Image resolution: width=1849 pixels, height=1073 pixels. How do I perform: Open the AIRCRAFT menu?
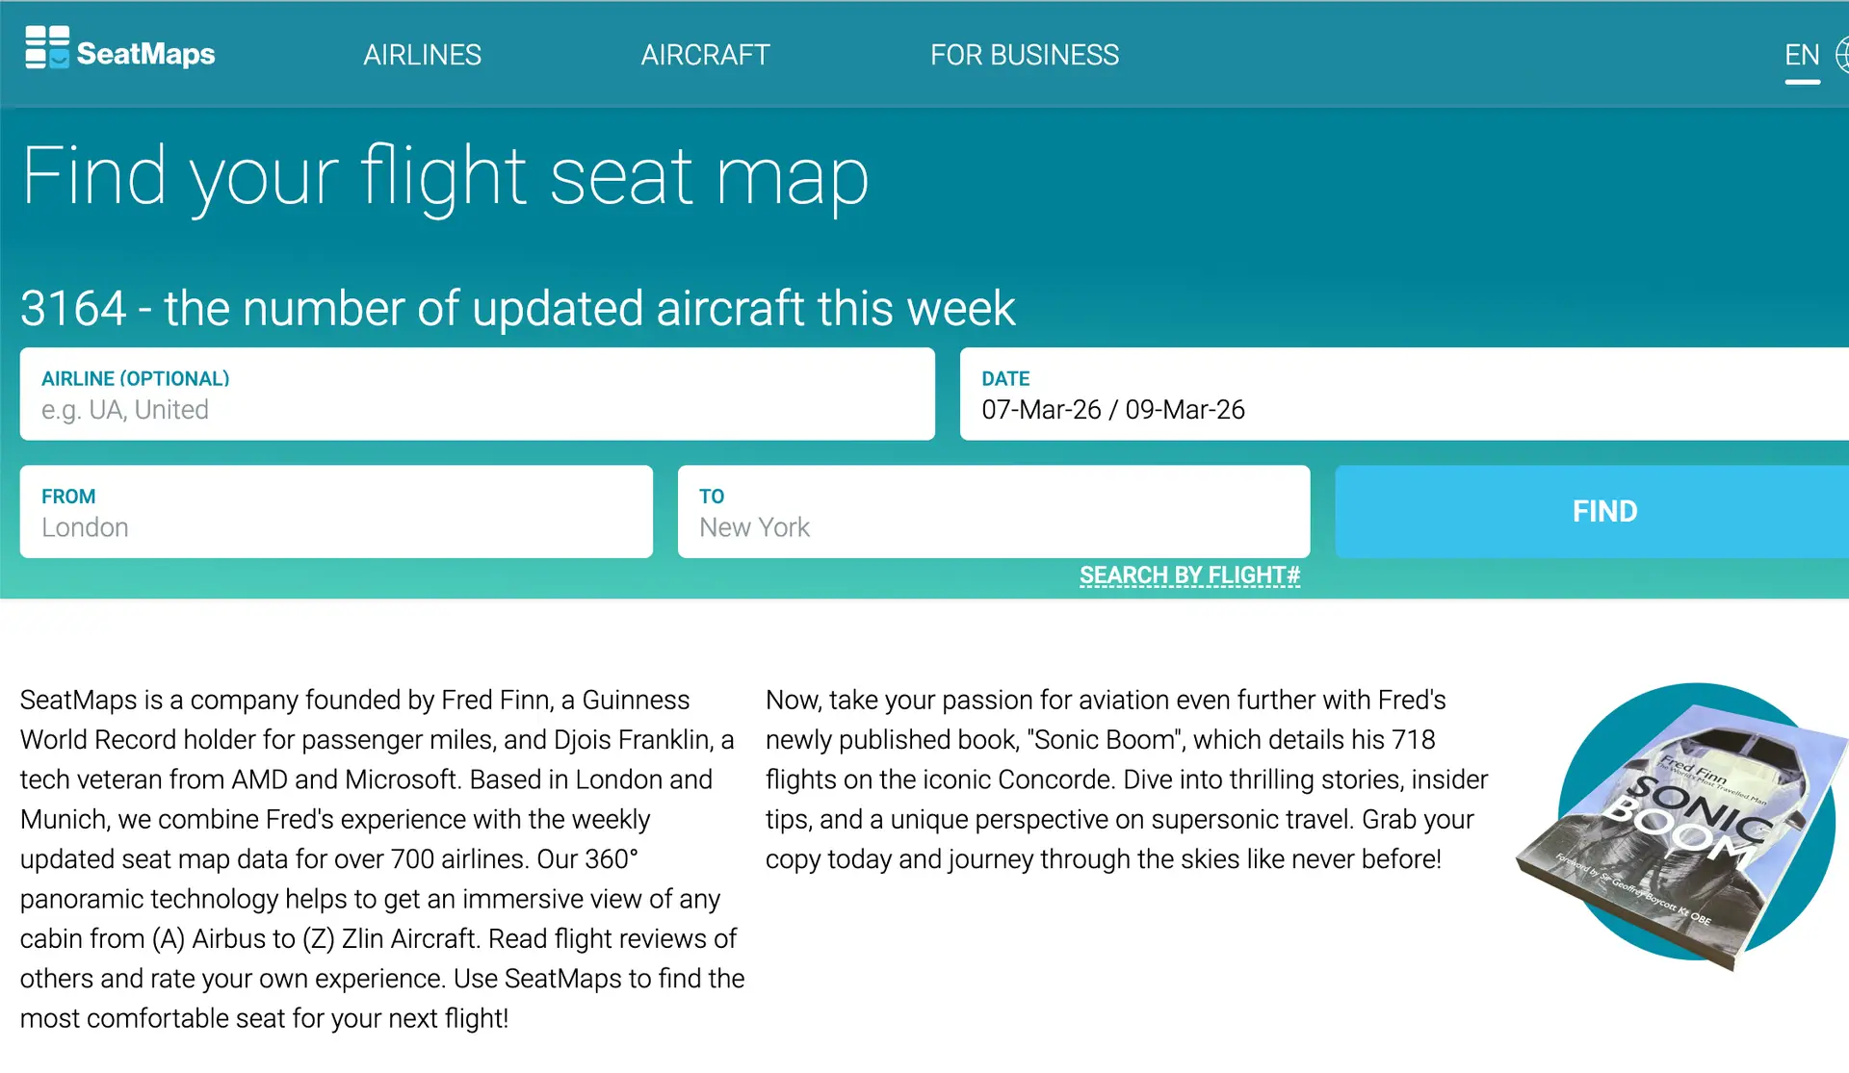(706, 56)
